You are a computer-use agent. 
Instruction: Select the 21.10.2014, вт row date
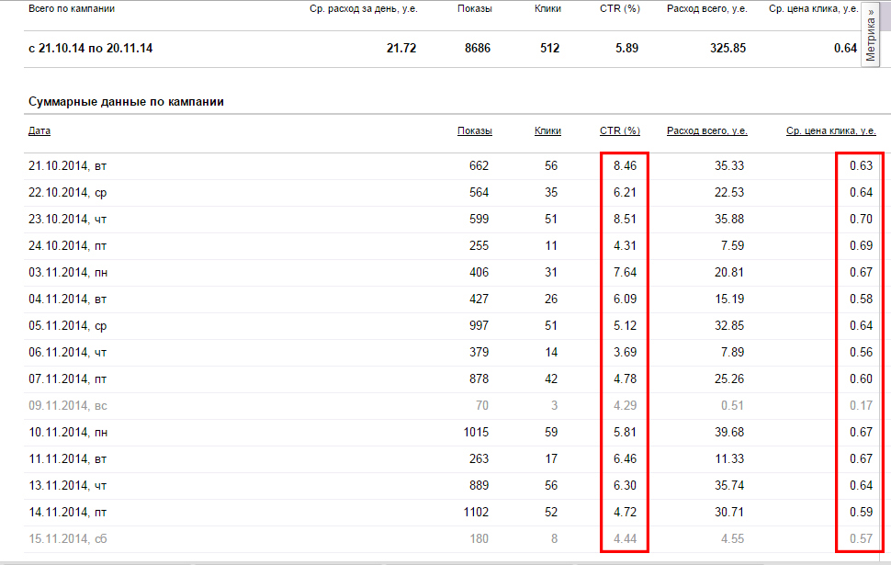pyautogui.click(x=73, y=166)
